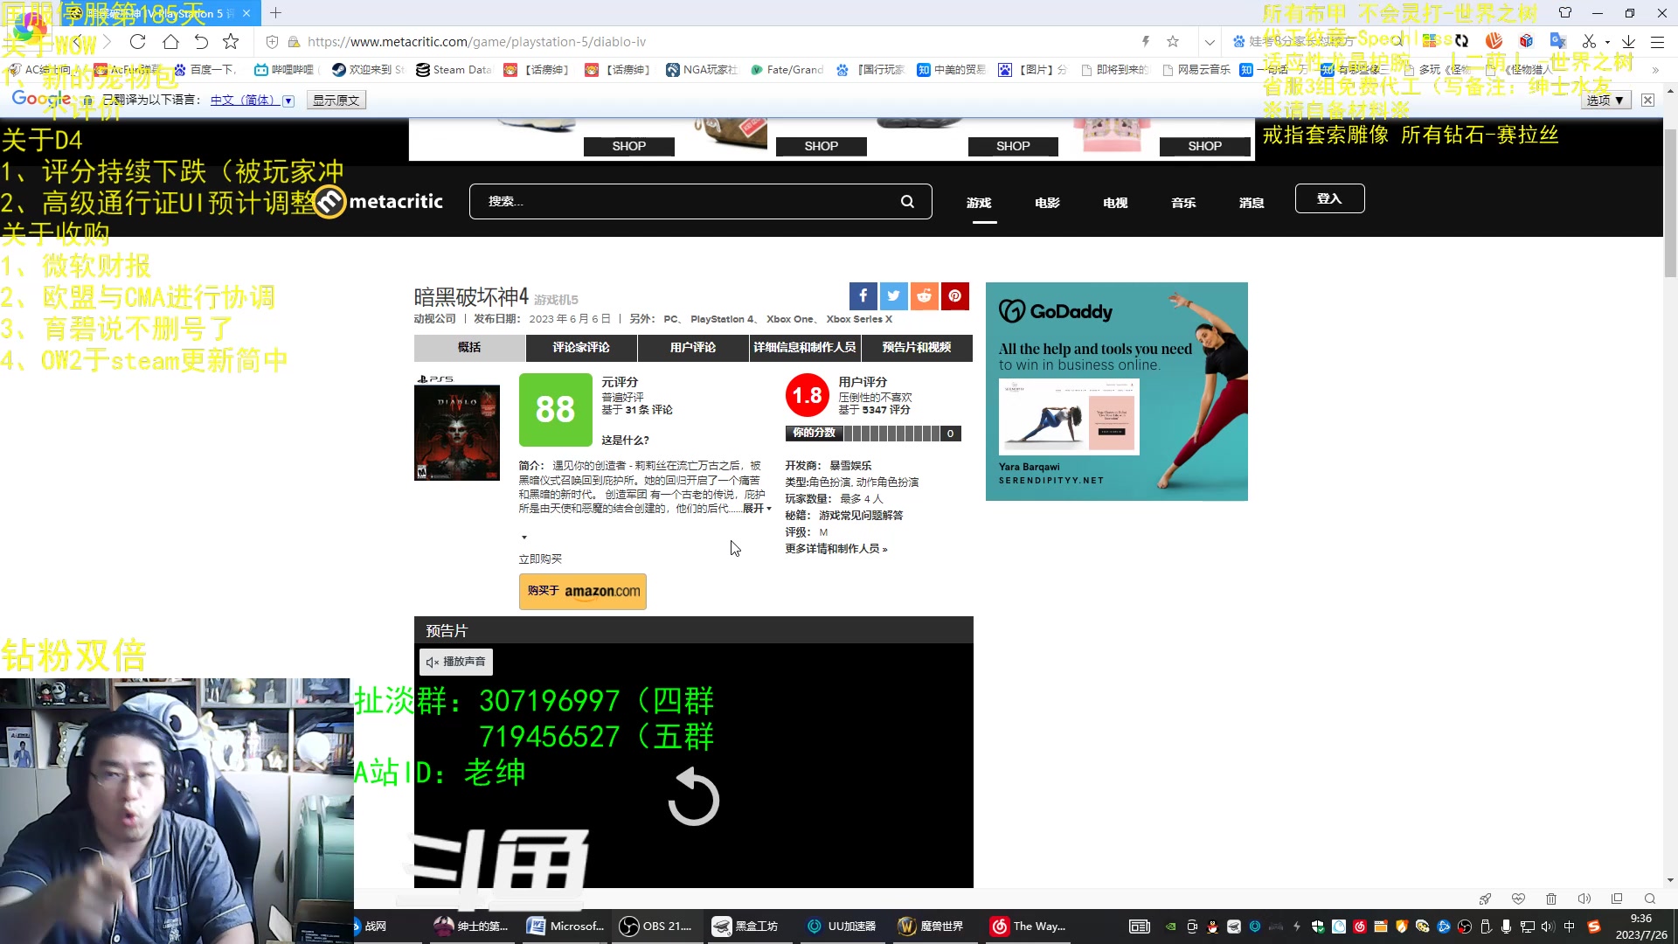Click the scissors screenshot tool icon
Image resolution: width=1678 pixels, height=944 pixels.
click(x=1589, y=41)
